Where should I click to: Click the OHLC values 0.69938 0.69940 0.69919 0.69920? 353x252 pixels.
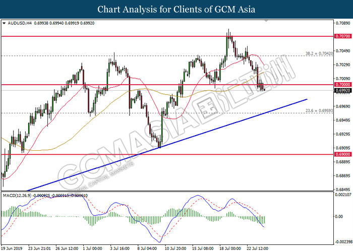click(64, 23)
